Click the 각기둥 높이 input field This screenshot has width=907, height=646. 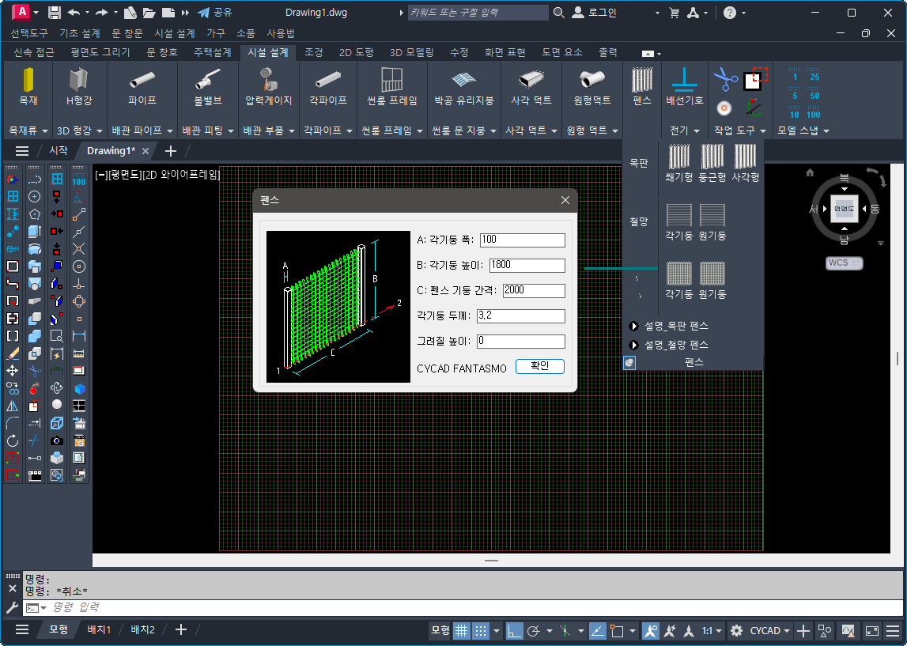[x=527, y=266]
